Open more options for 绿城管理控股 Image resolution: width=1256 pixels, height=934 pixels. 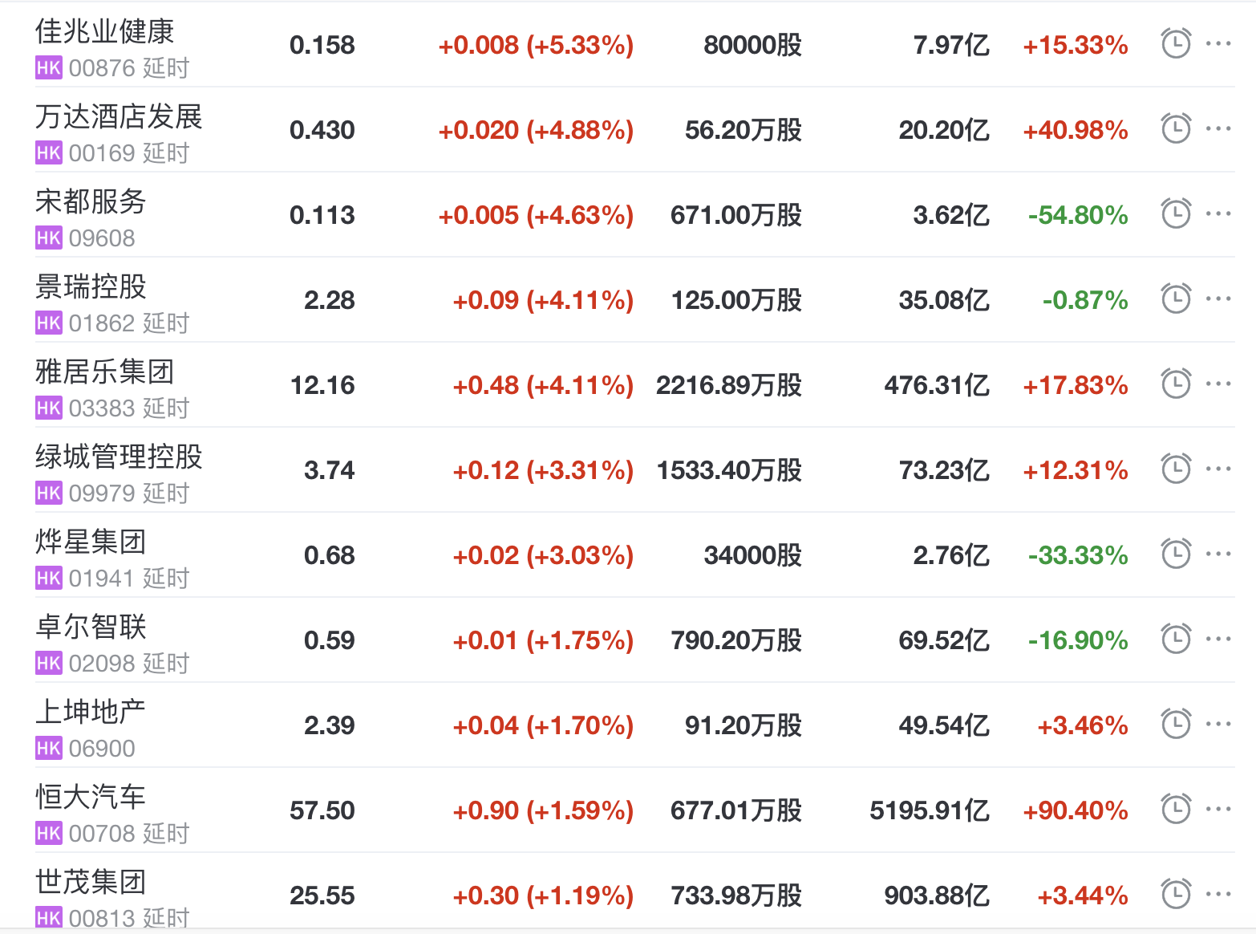point(1218,469)
